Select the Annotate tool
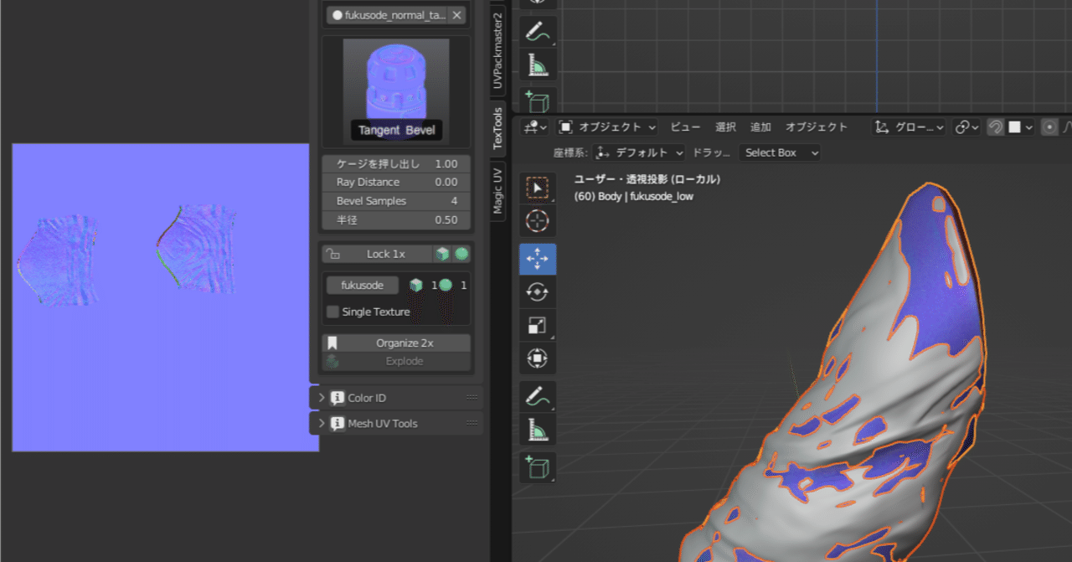Image resolution: width=1072 pixels, height=562 pixels. tap(537, 396)
